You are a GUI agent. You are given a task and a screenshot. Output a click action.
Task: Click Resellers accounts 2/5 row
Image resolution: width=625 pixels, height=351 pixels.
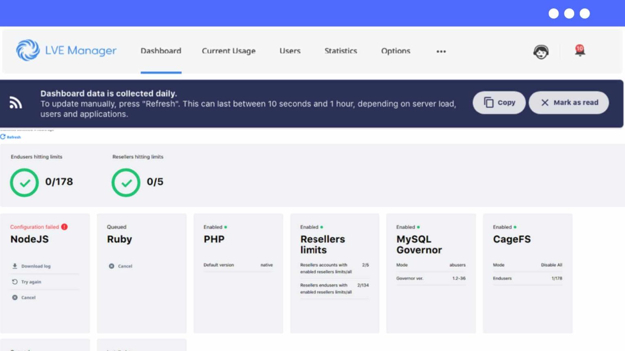coord(334,268)
